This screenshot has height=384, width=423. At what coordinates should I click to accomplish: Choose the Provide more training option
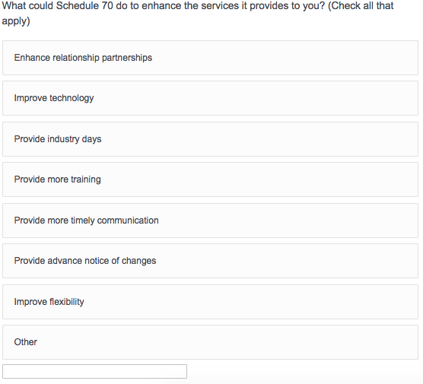click(x=210, y=179)
